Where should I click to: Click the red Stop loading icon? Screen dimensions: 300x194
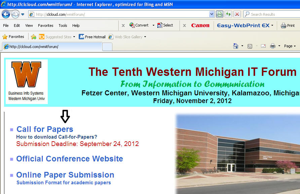pyautogui.click(x=237, y=14)
